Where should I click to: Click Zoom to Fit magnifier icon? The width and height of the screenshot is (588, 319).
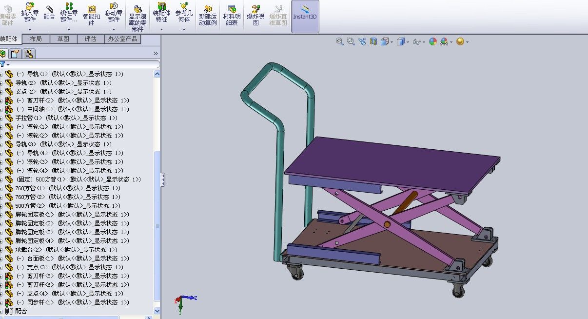pyautogui.click(x=340, y=42)
